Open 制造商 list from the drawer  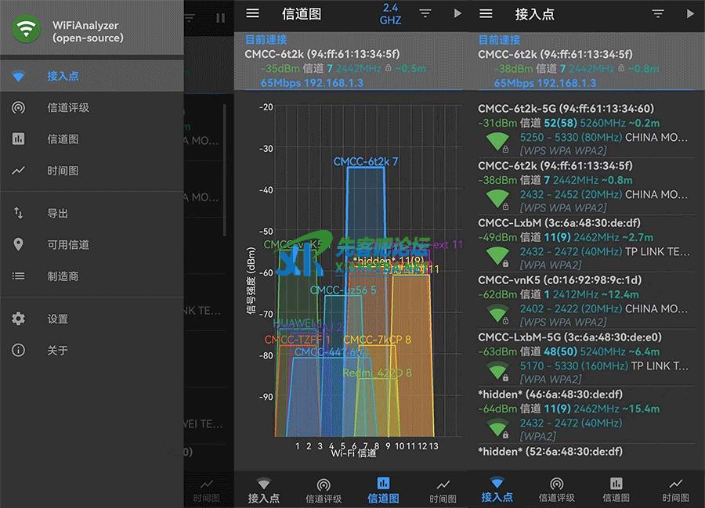click(63, 276)
